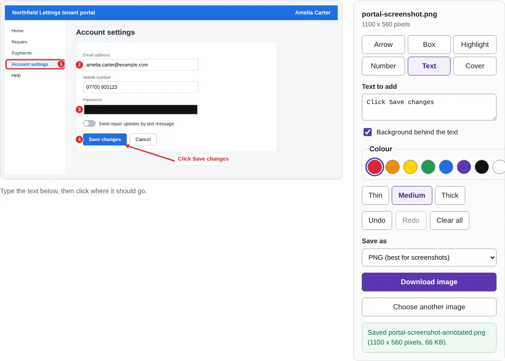Click the annotated screenshot canvas
The width and height of the screenshot is (505, 361).
(x=171, y=90)
